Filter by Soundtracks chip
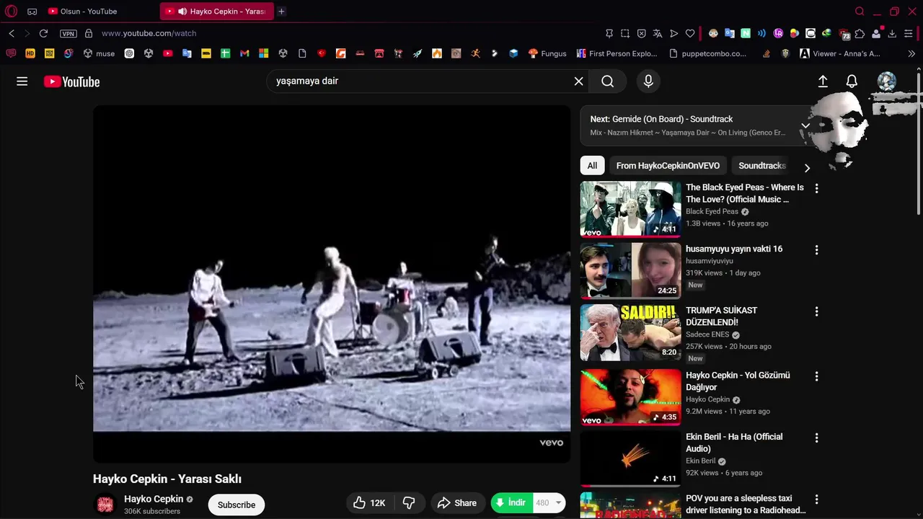This screenshot has height=519, width=923. coord(762,166)
